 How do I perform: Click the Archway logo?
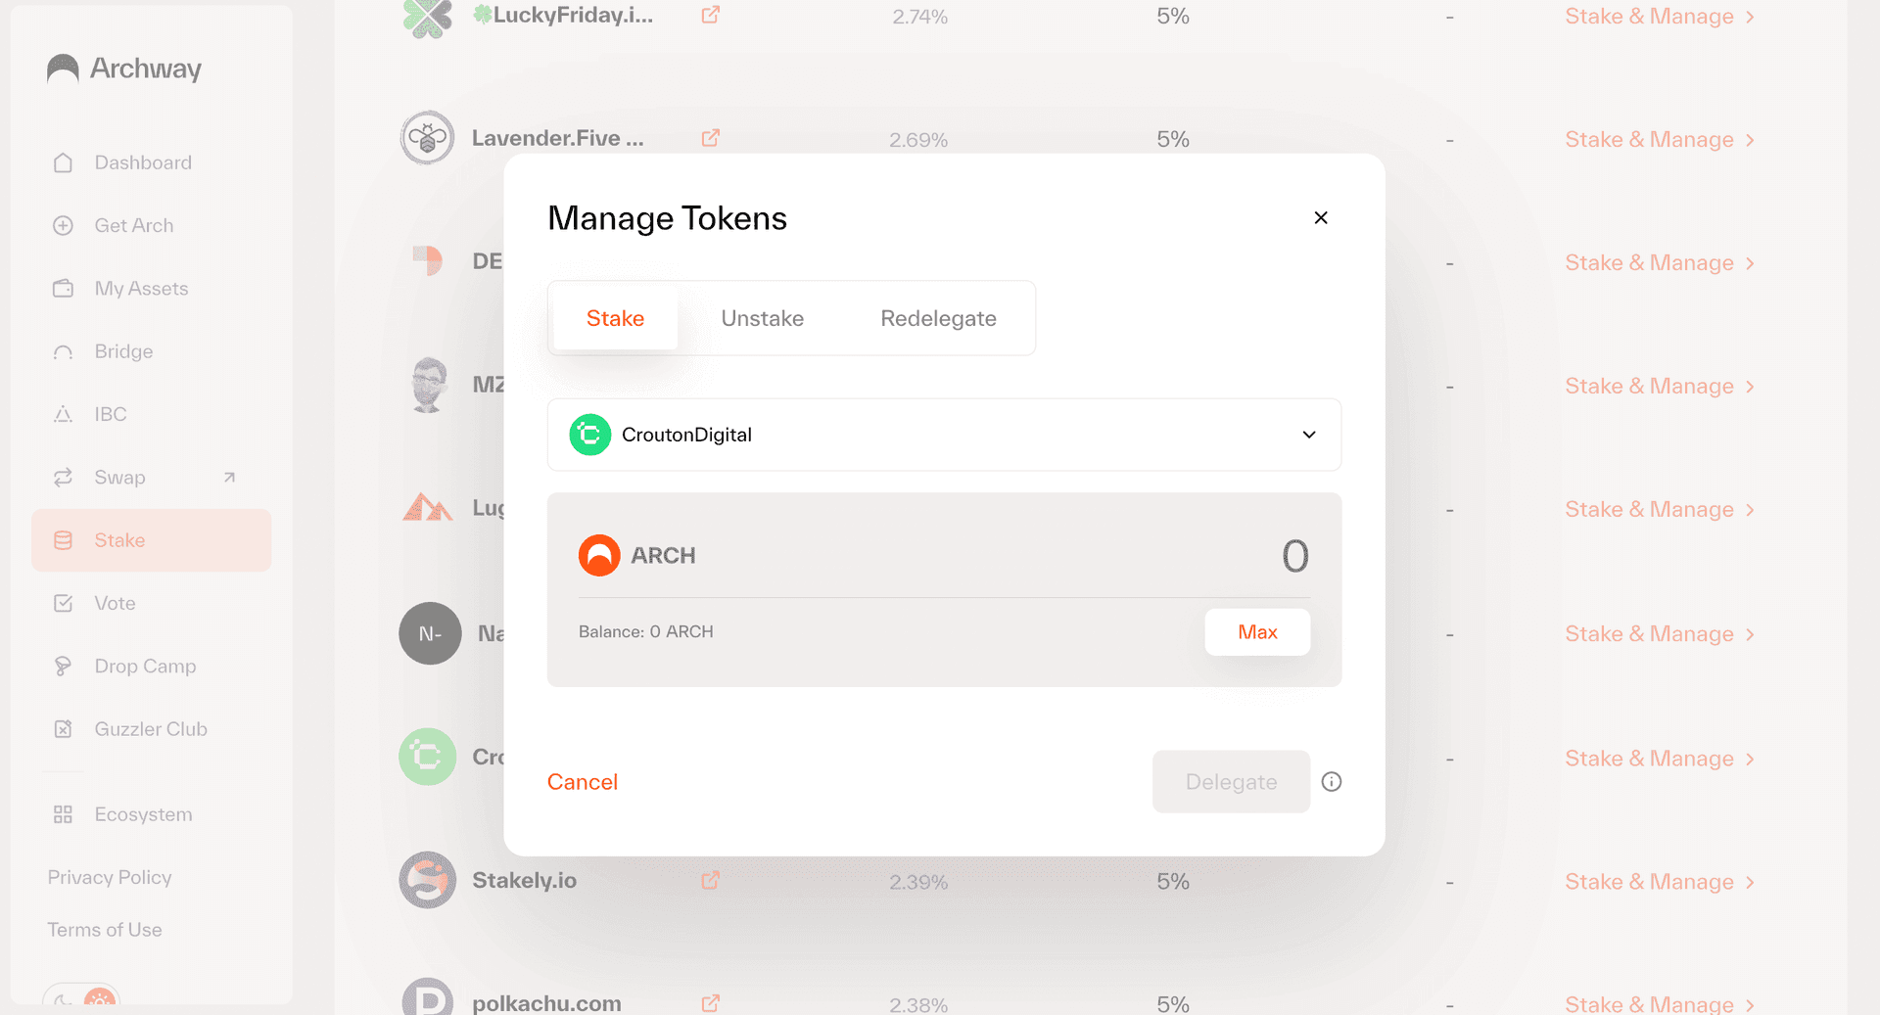(124, 69)
